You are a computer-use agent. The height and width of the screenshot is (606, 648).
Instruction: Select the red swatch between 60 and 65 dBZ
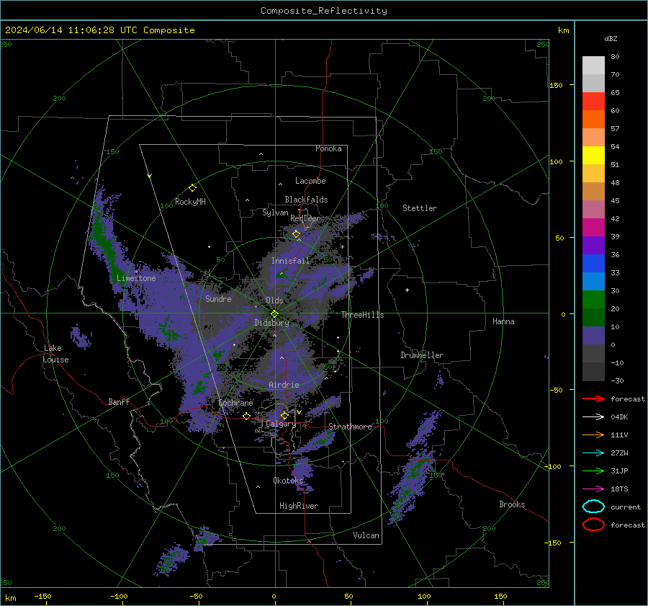(593, 102)
